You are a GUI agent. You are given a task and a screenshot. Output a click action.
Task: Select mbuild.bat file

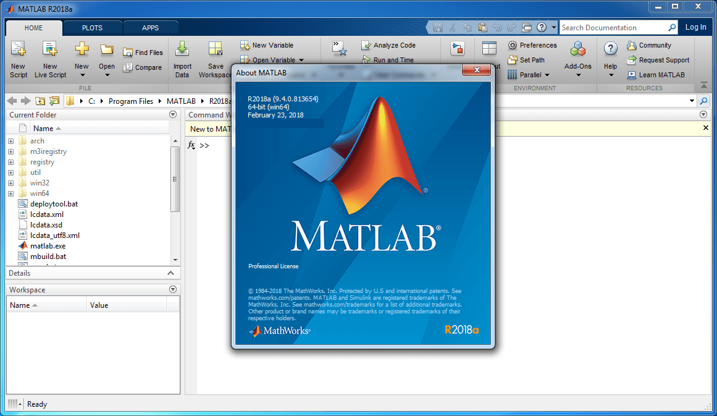coord(48,257)
